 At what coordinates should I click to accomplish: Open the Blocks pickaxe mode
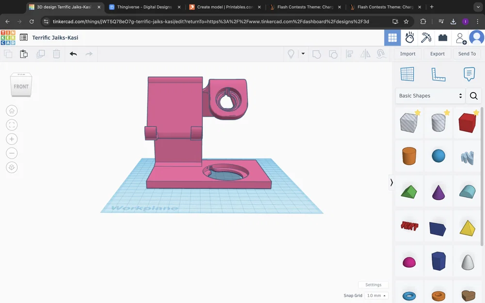426,38
